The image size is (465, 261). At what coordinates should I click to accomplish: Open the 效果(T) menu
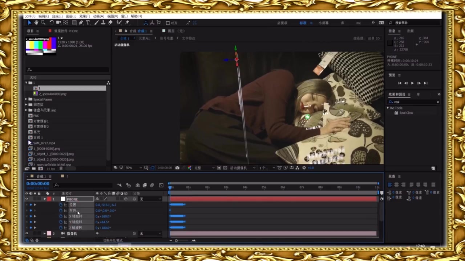pyautogui.click(x=85, y=16)
